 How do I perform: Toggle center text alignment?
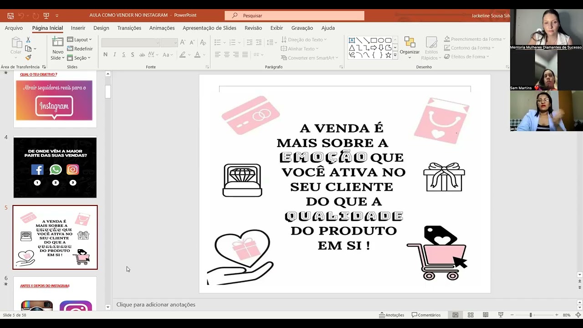227,55
